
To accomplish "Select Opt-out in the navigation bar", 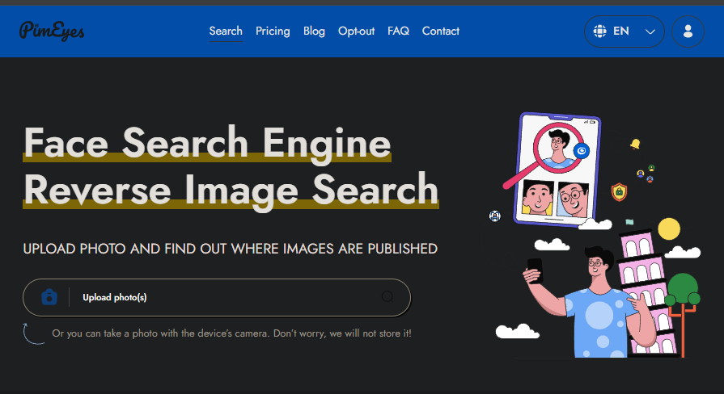I will click(x=356, y=31).
